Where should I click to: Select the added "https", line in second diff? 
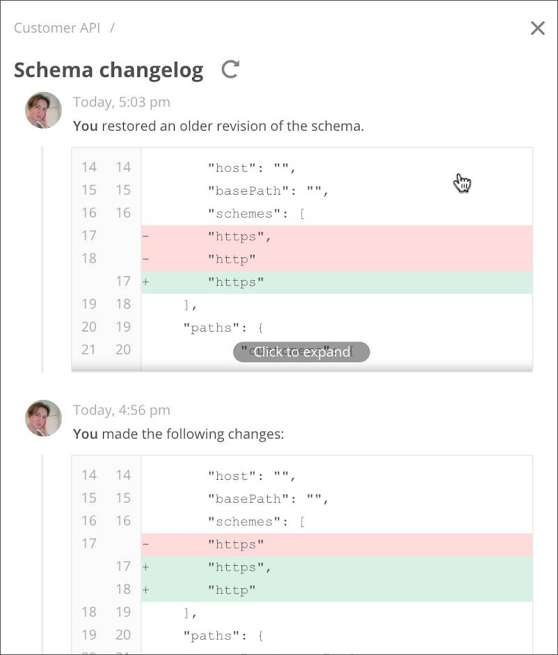[x=337, y=567]
